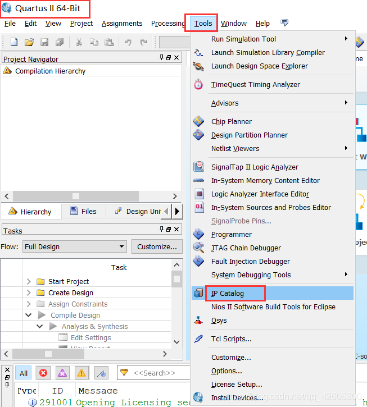Show only error messages filter
This screenshot has width=367, height=407.
coord(43,373)
